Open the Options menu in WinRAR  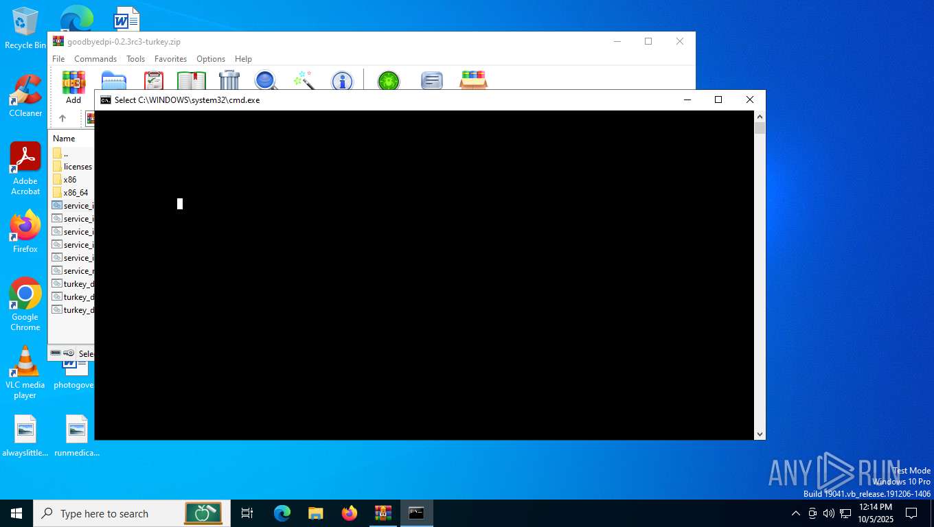point(211,59)
